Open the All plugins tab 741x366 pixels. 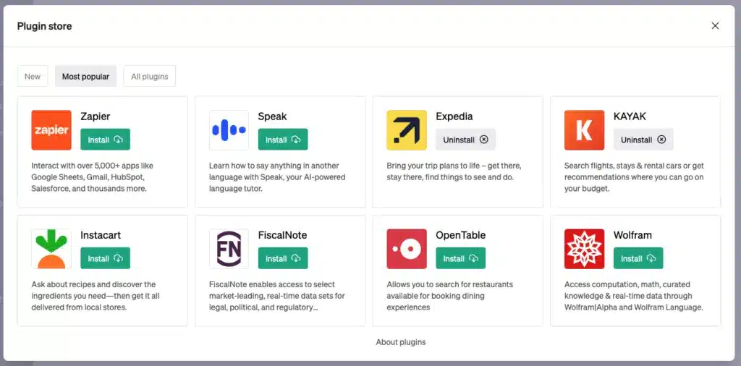[150, 76]
